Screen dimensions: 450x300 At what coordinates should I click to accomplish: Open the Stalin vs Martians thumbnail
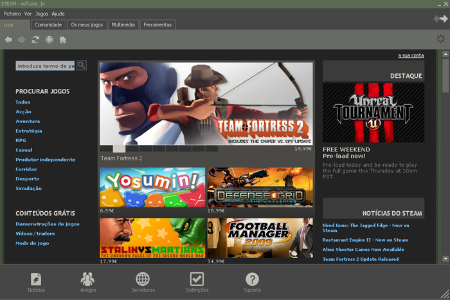pos(152,238)
